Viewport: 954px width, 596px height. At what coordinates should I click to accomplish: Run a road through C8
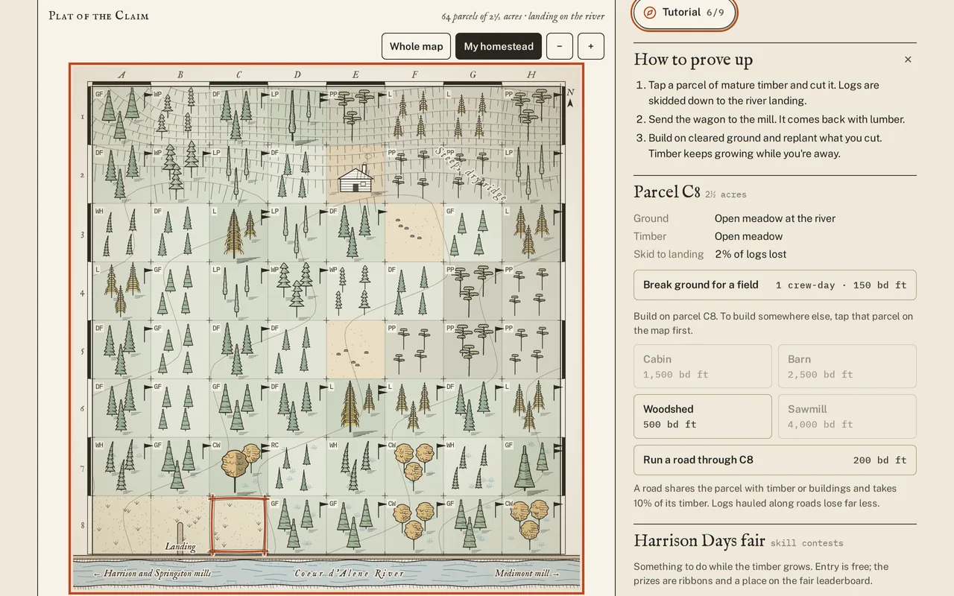coord(775,460)
